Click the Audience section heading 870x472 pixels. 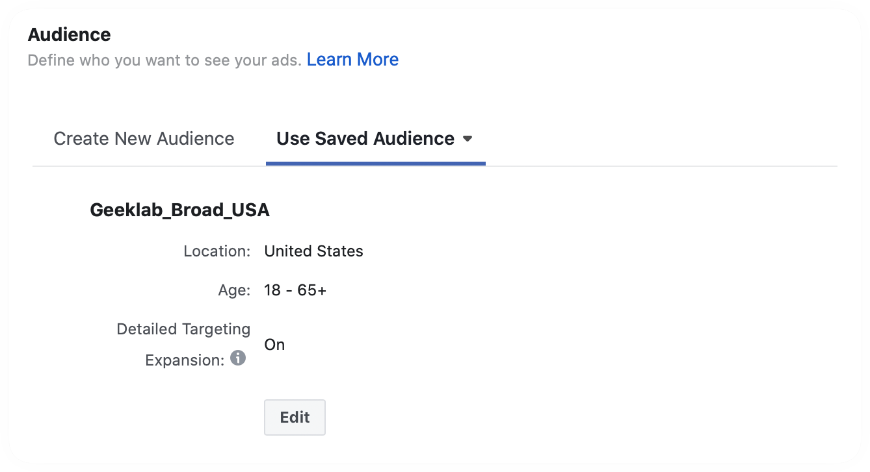point(70,34)
